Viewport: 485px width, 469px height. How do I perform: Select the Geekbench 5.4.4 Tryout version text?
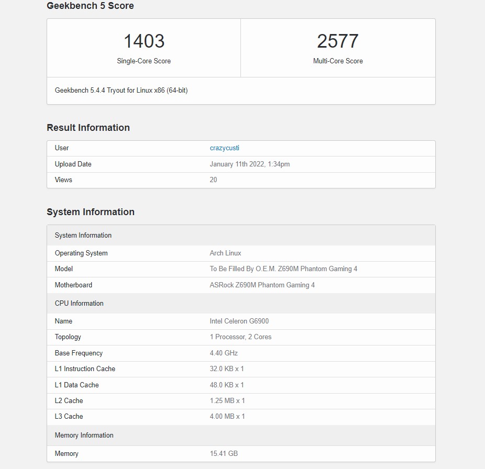coord(121,91)
